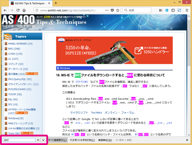Open the C/400 (124) topic
The width and height of the screenshot is (192, 145).
15,54
